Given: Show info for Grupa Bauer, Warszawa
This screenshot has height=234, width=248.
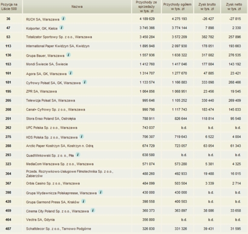Looking at the screenshot, I should point(68,55).
